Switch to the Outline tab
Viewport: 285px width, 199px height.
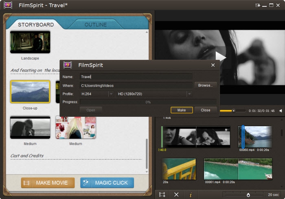(x=96, y=25)
